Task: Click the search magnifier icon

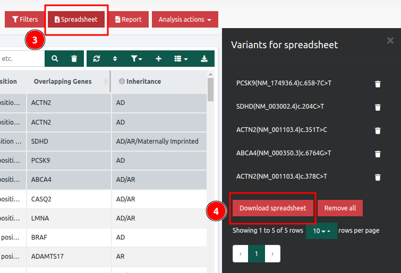Action: click(x=55, y=59)
